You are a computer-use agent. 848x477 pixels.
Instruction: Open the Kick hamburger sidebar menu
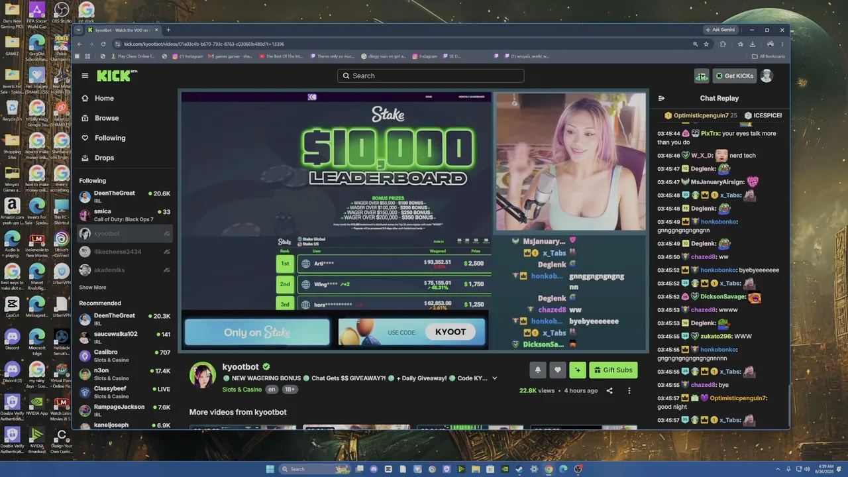(x=85, y=76)
